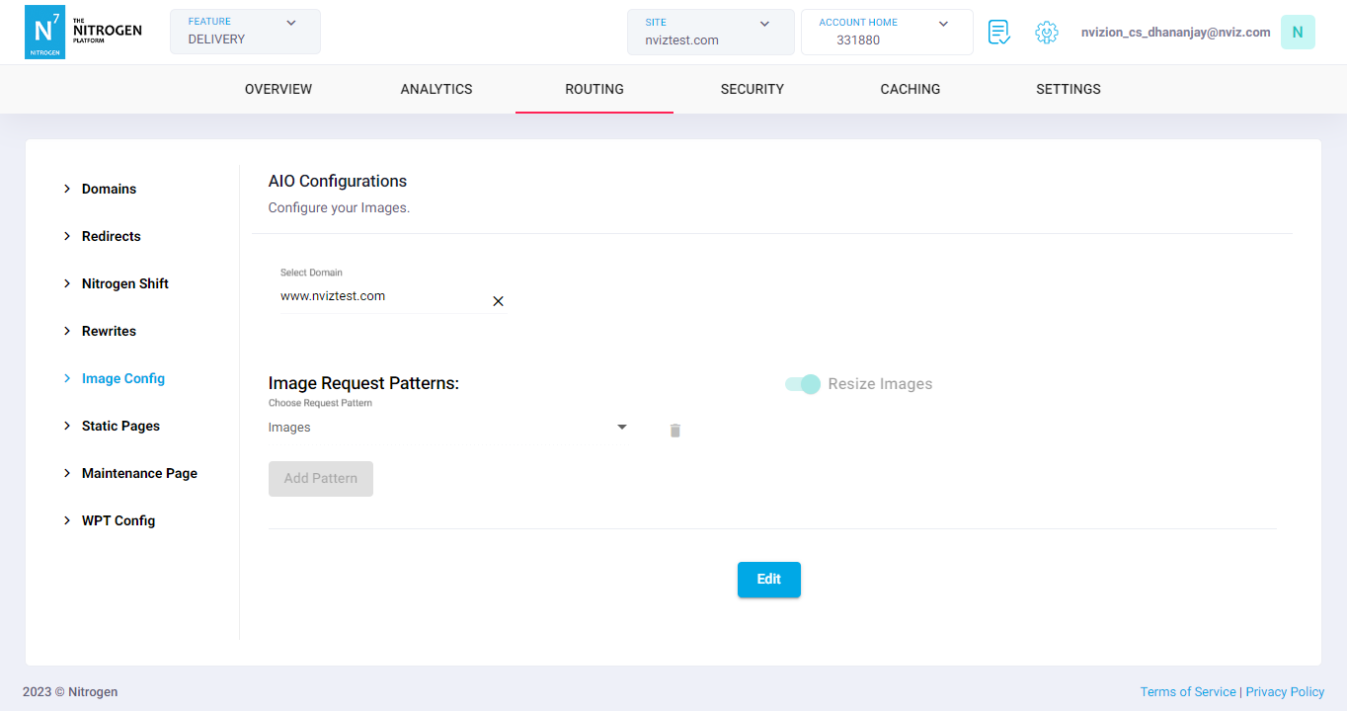Switch to the Caching tab
Viewport: 1347px width, 711px height.
[x=910, y=89]
